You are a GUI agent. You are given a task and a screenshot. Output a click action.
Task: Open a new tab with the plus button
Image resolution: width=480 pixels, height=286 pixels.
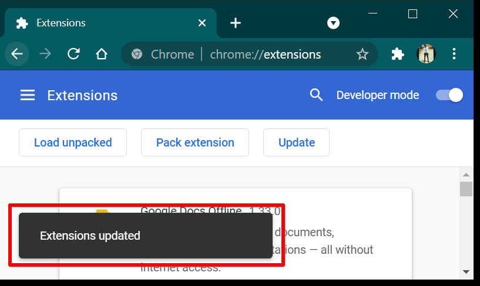(236, 23)
